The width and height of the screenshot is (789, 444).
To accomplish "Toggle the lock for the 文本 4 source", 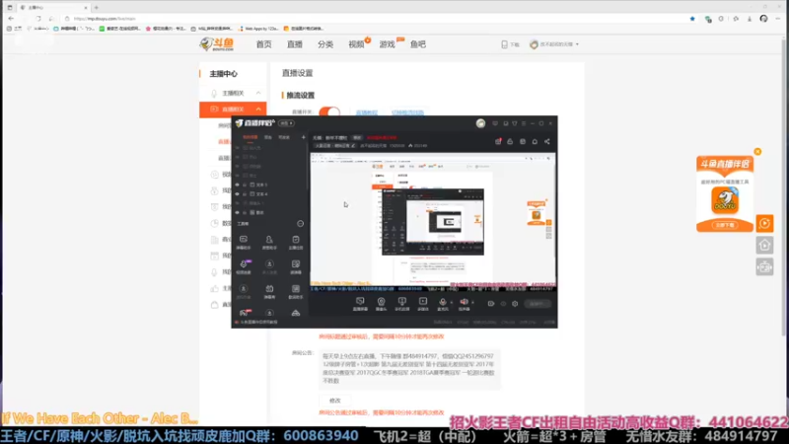I will coord(245,193).
